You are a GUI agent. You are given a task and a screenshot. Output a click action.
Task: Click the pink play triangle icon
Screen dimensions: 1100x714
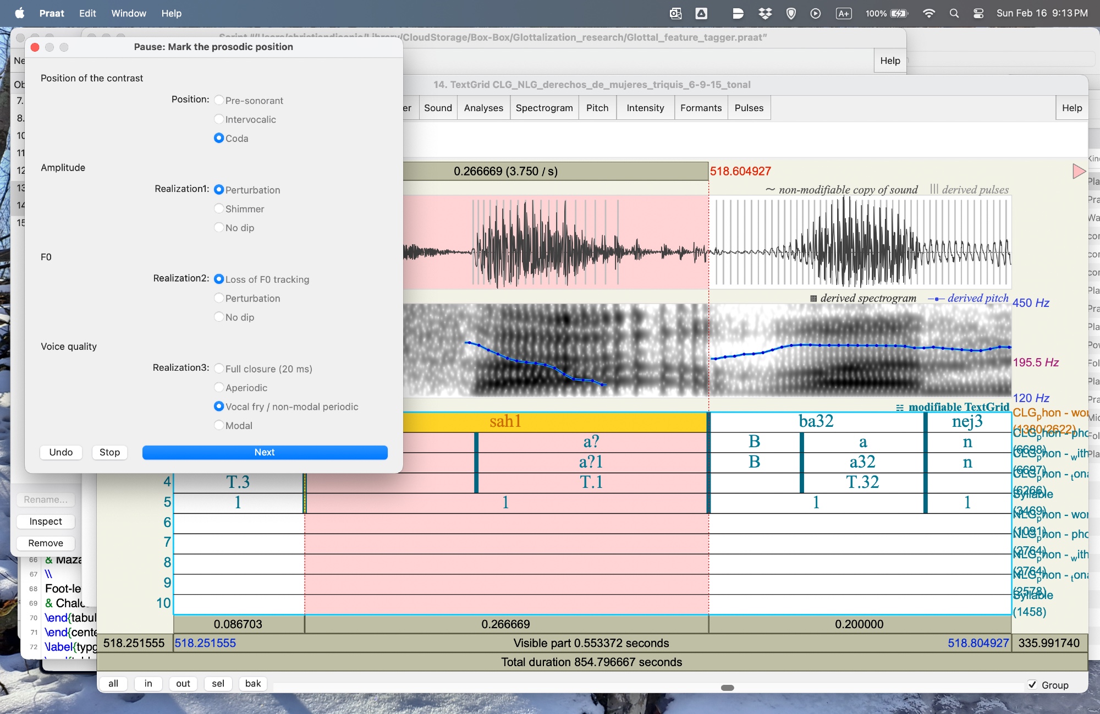pos(1078,171)
